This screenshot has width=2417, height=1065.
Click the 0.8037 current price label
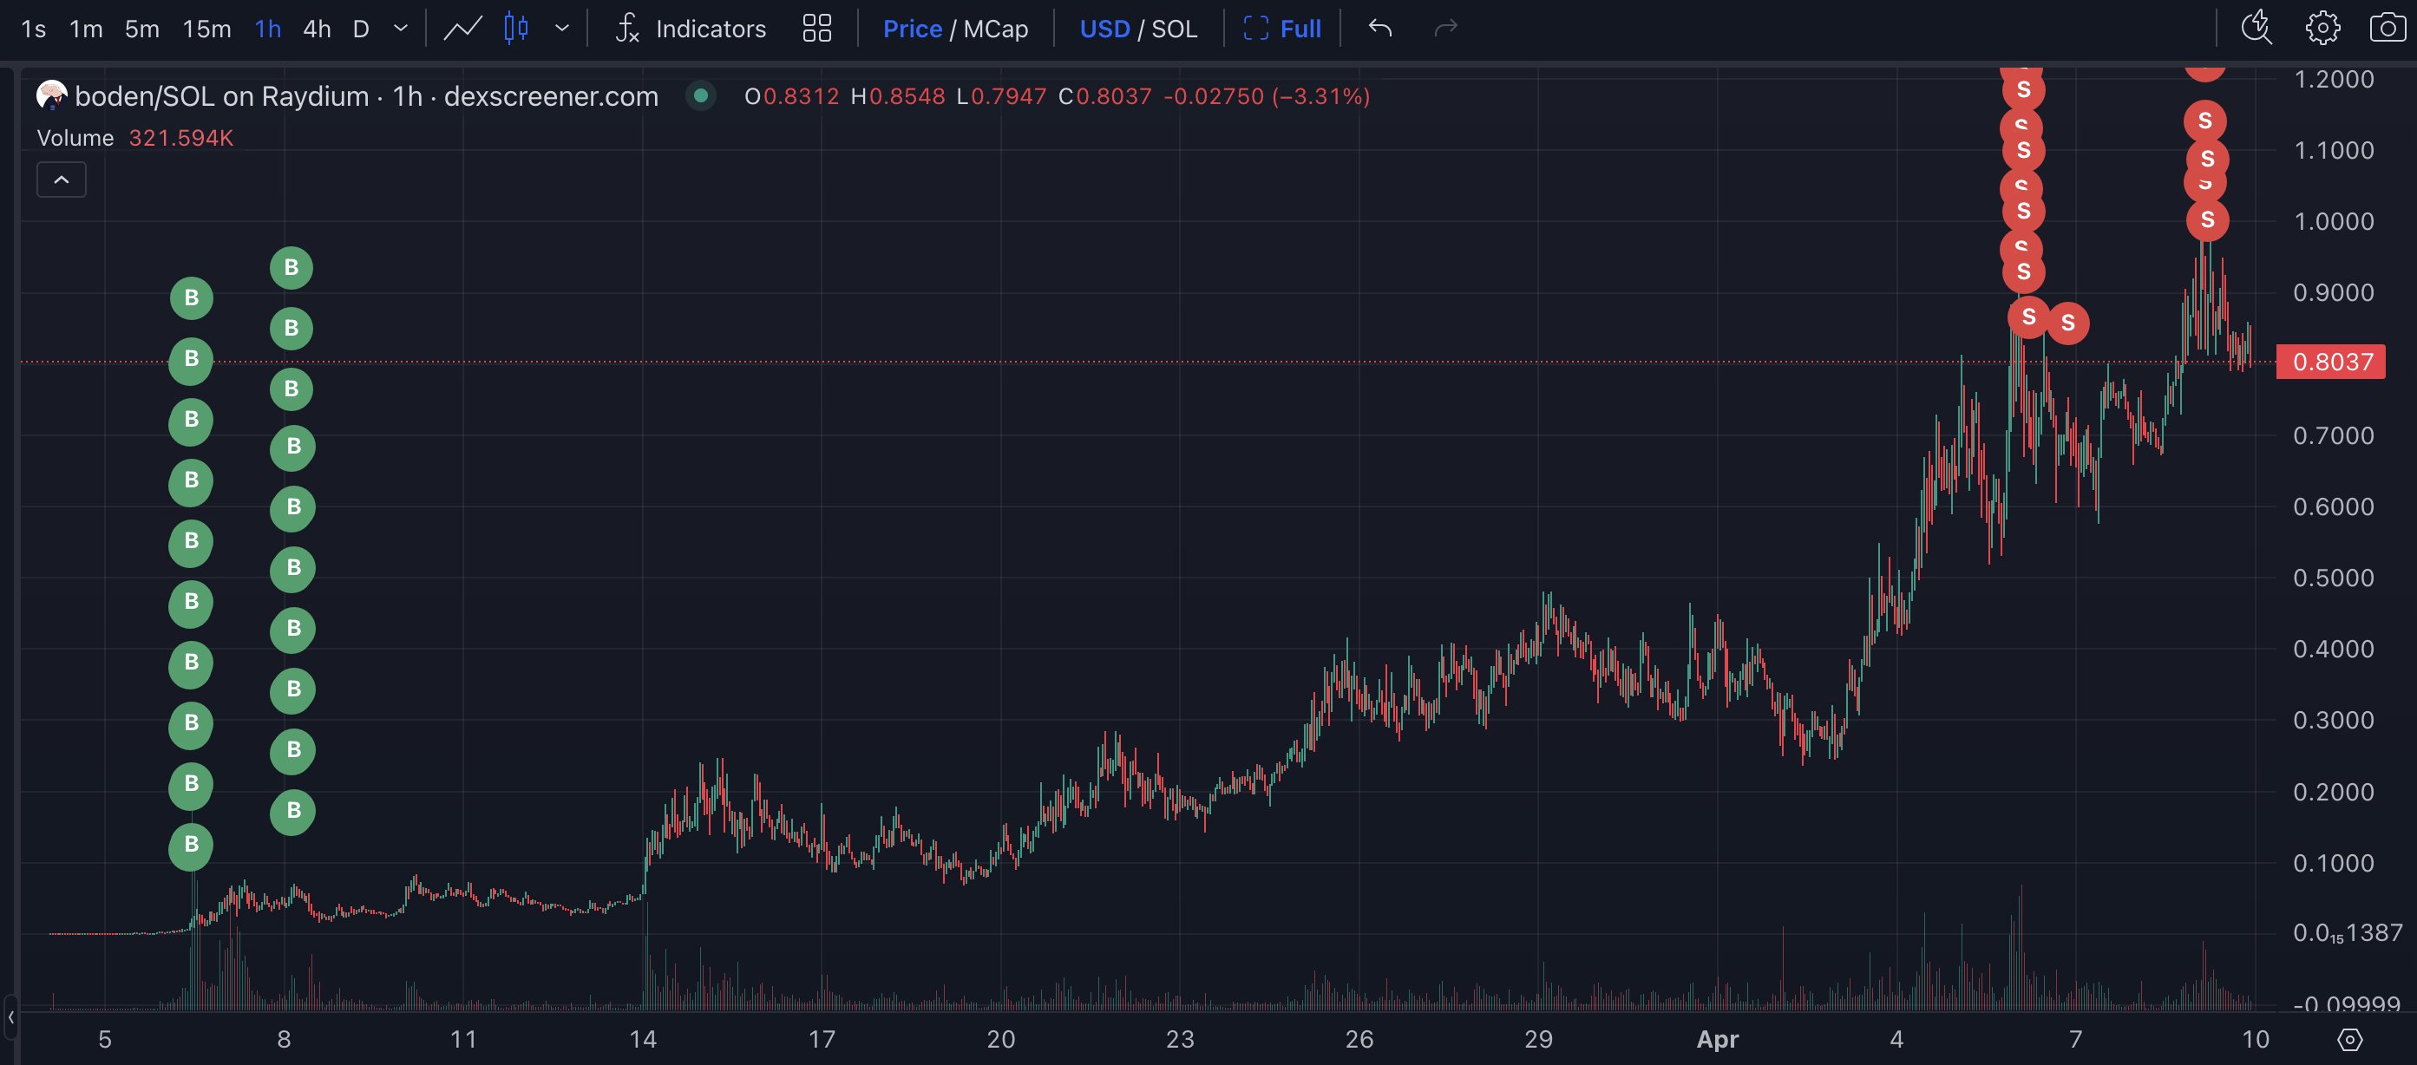pos(2330,362)
